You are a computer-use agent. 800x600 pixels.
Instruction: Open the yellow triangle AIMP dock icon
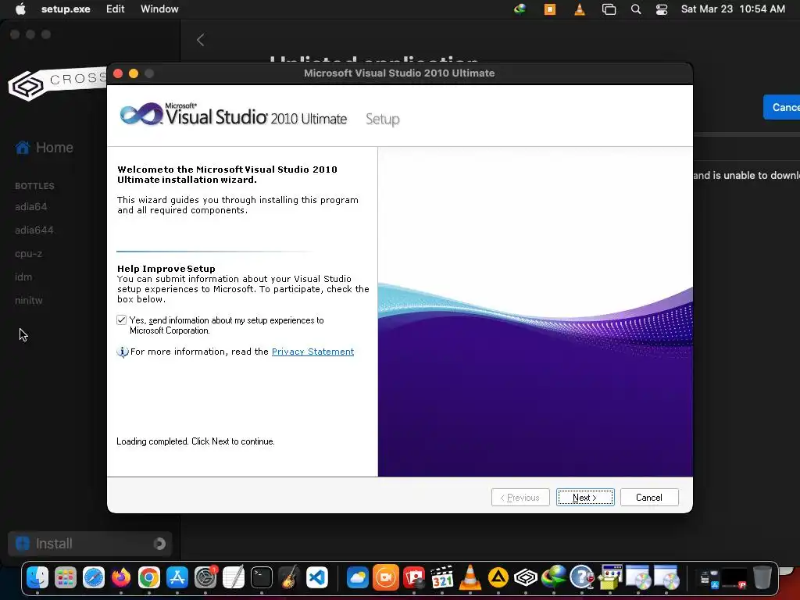tap(498, 578)
